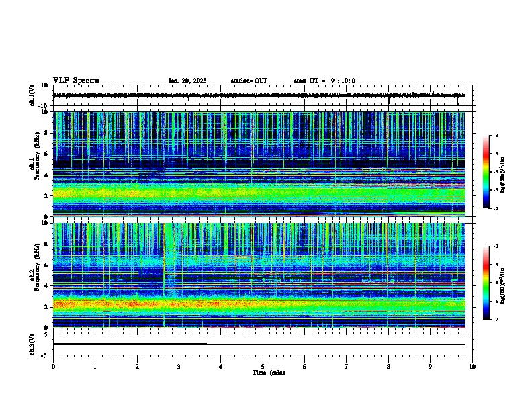
Task: Click the 'ch.3(V)' bottom panel axis label
Action: tap(32, 345)
